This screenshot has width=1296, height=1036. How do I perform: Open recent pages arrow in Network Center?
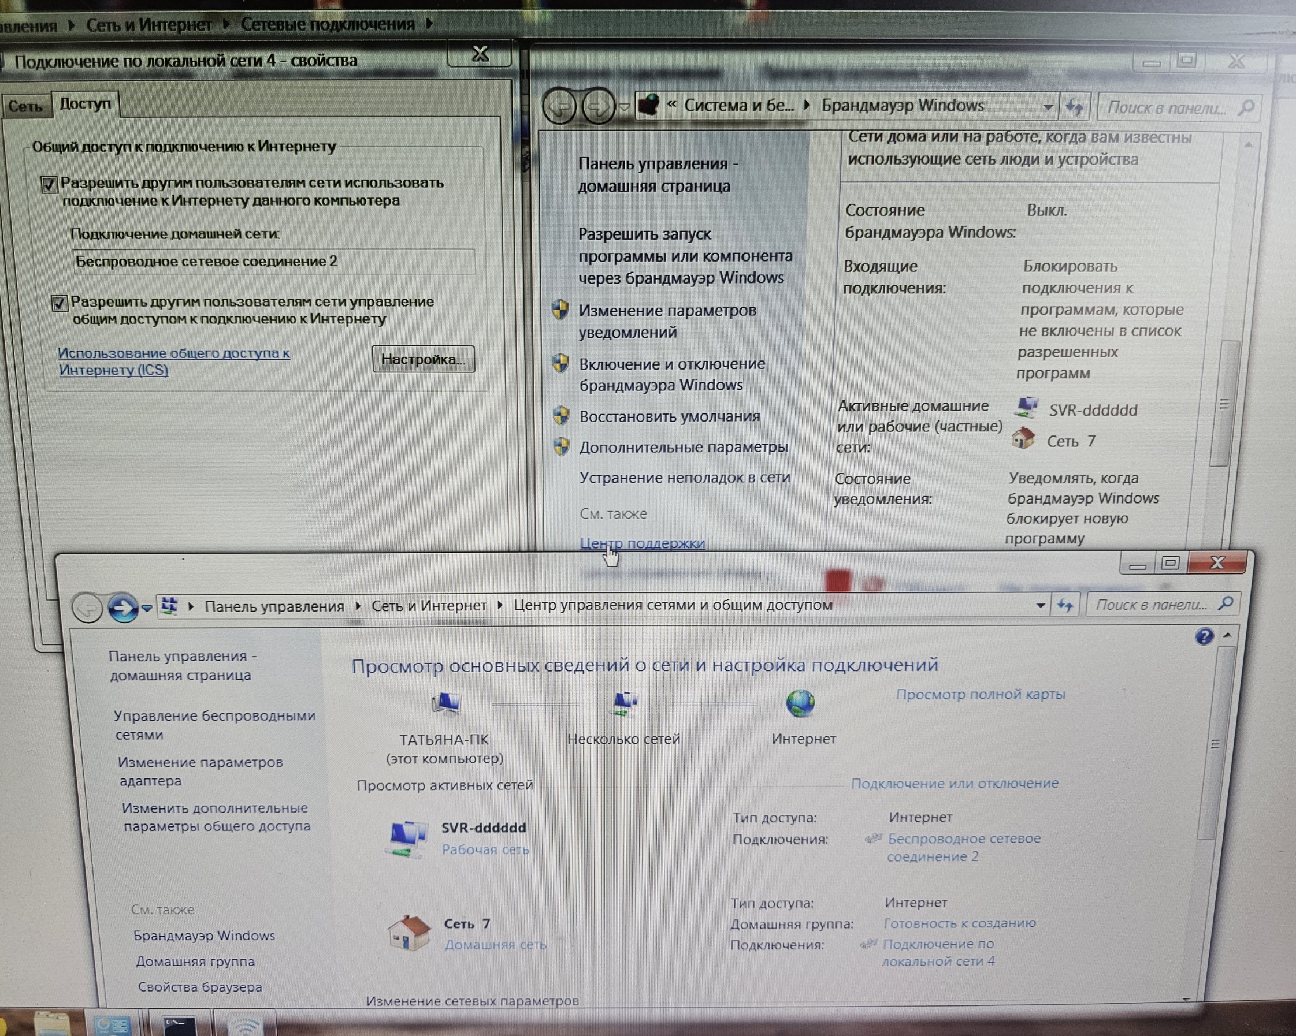(147, 609)
